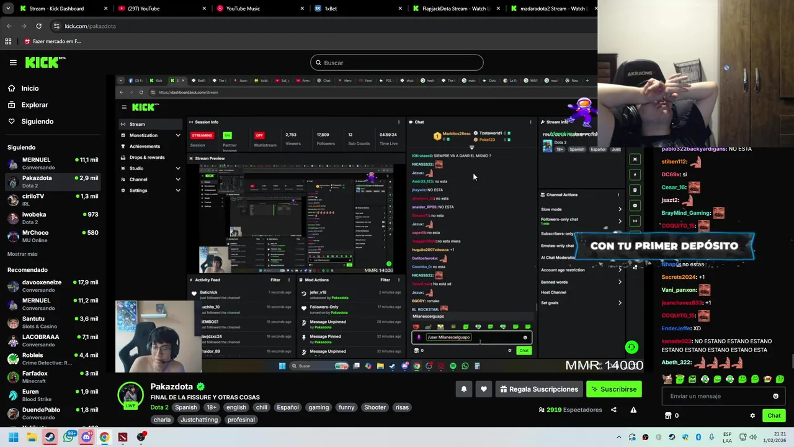794x447 pixels.
Task: Open the Fazer mercado bookmark
Action: click(x=52, y=42)
